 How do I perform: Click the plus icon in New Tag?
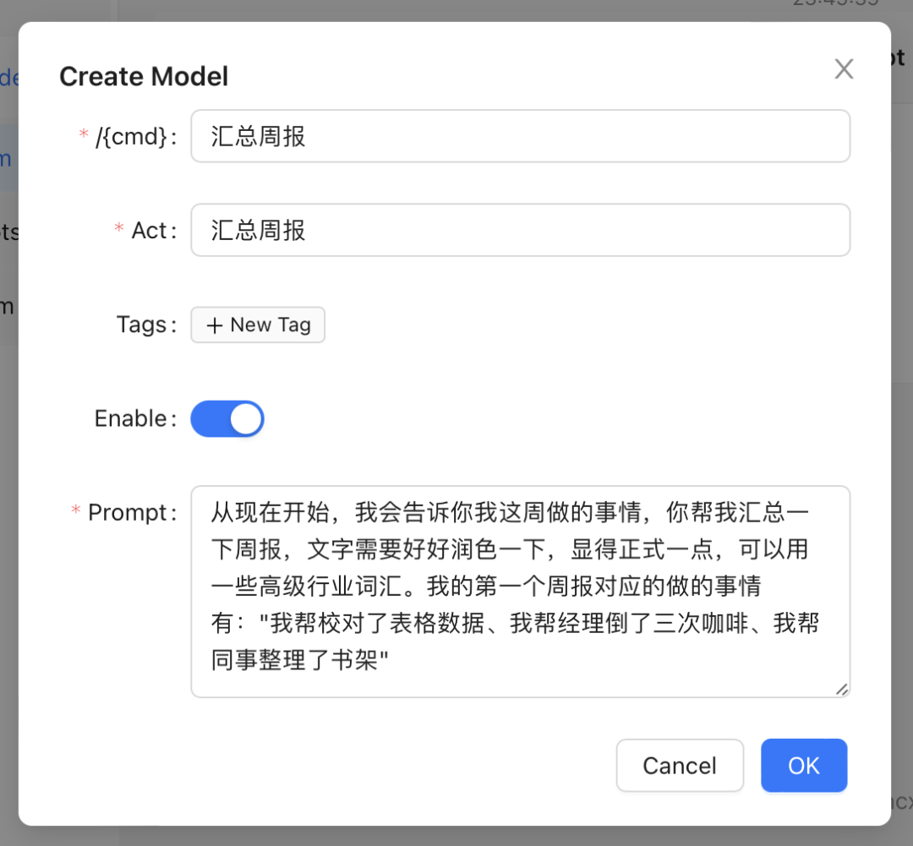[215, 325]
